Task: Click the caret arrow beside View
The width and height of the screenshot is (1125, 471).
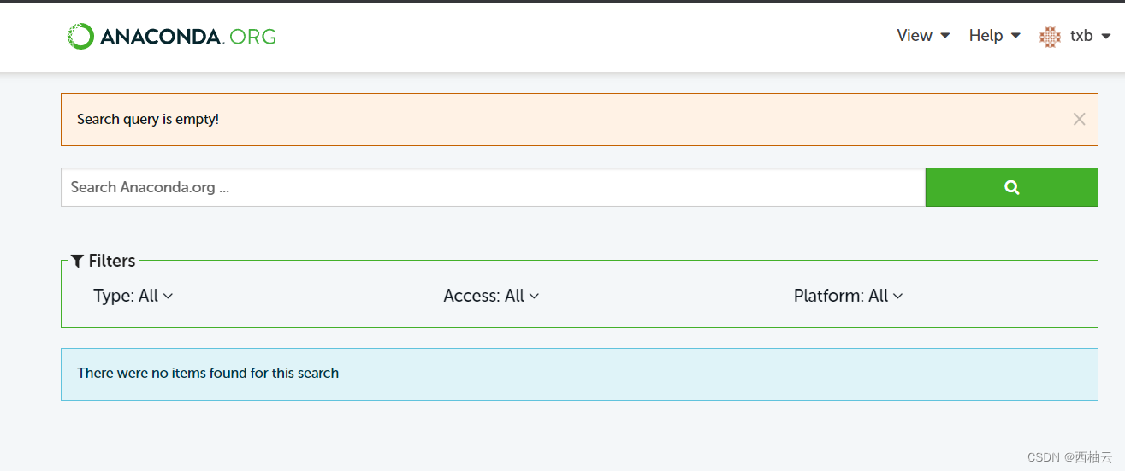Action: tap(945, 36)
